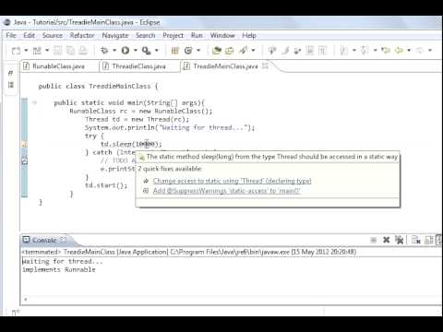Click the New Java Class icon
This screenshot has width=443, height=332.
[188, 50]
